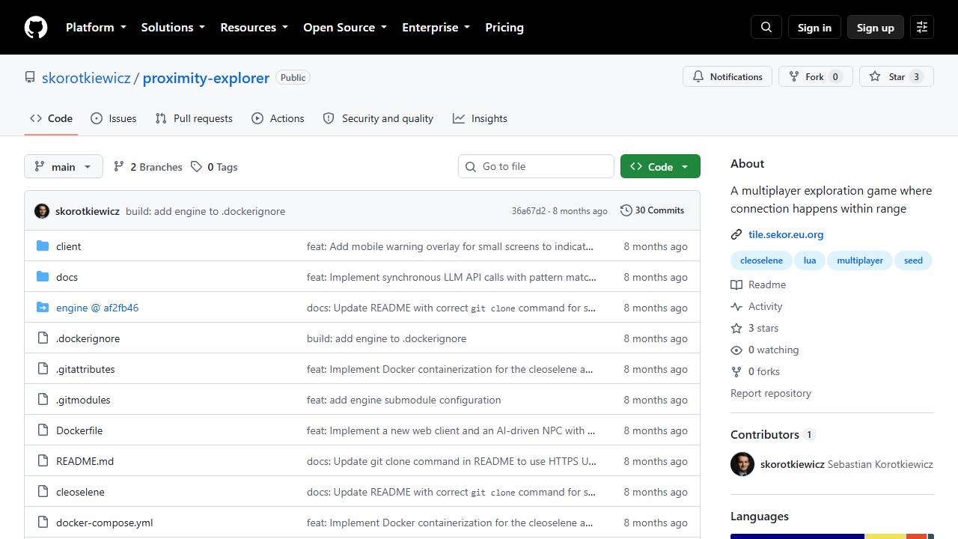Switch to the Issues tab
Image resolution: width=958 pixels, height=539 pixels.
114,118
